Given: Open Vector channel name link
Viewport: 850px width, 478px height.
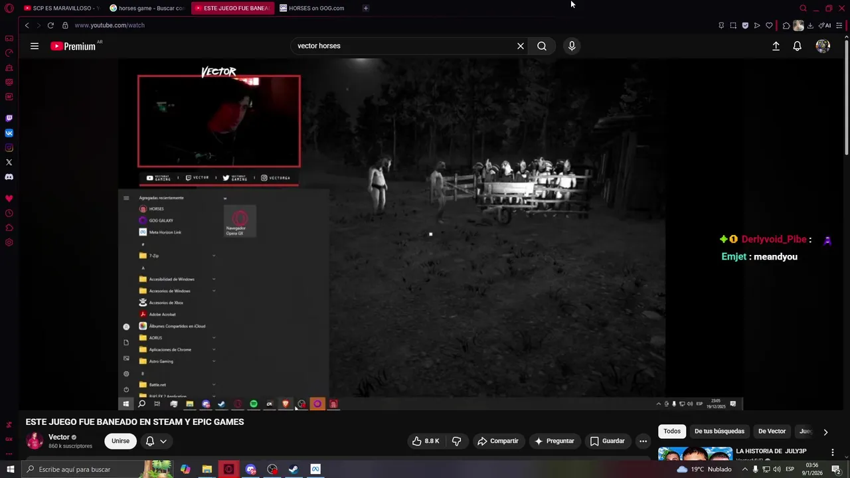Looking at the screenshot, I should tap(59, 437).
